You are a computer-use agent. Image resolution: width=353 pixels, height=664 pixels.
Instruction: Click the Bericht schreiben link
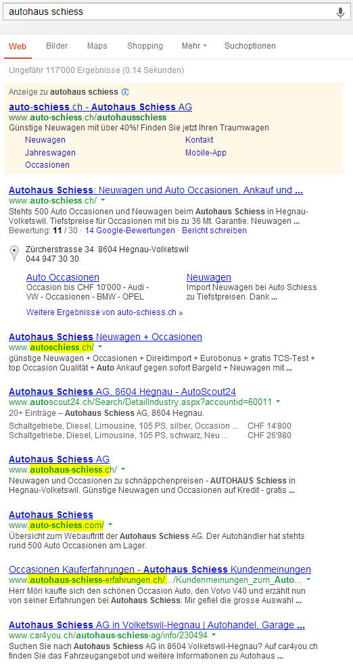(x=214, y=231)
